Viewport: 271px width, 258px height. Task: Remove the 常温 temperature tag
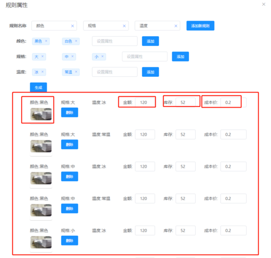coord(76,72)
